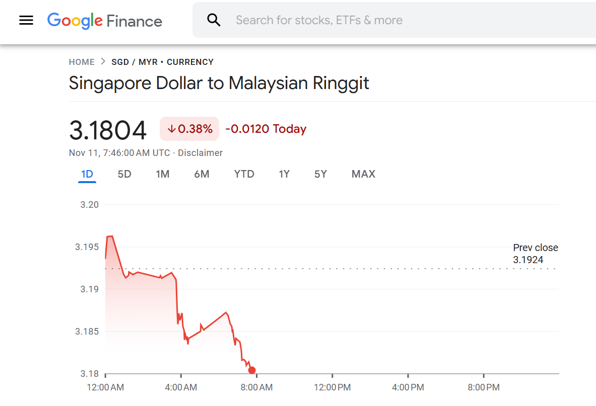Click the Google Finance logo
Screen dimensions: 596x406
(x=105, y=21)
